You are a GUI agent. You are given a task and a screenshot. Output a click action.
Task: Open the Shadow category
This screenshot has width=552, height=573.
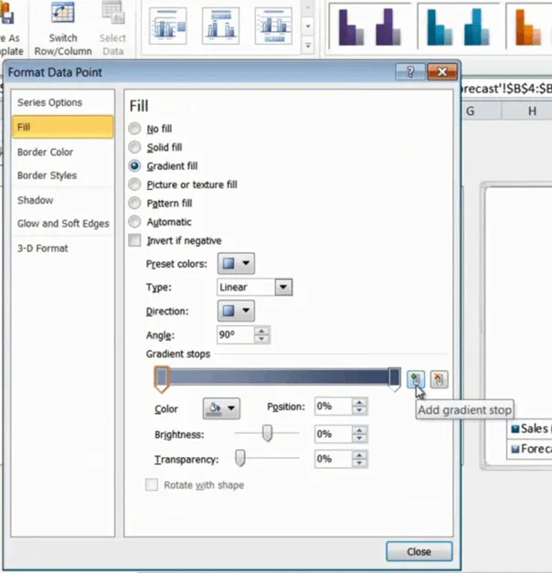pos(63,200)
